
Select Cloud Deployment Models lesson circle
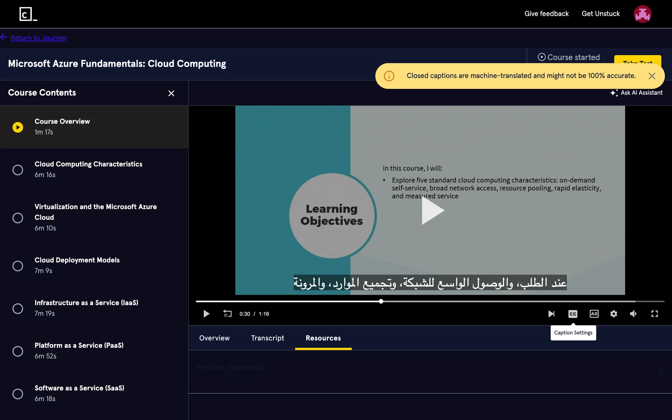click(x=18, y=266)
